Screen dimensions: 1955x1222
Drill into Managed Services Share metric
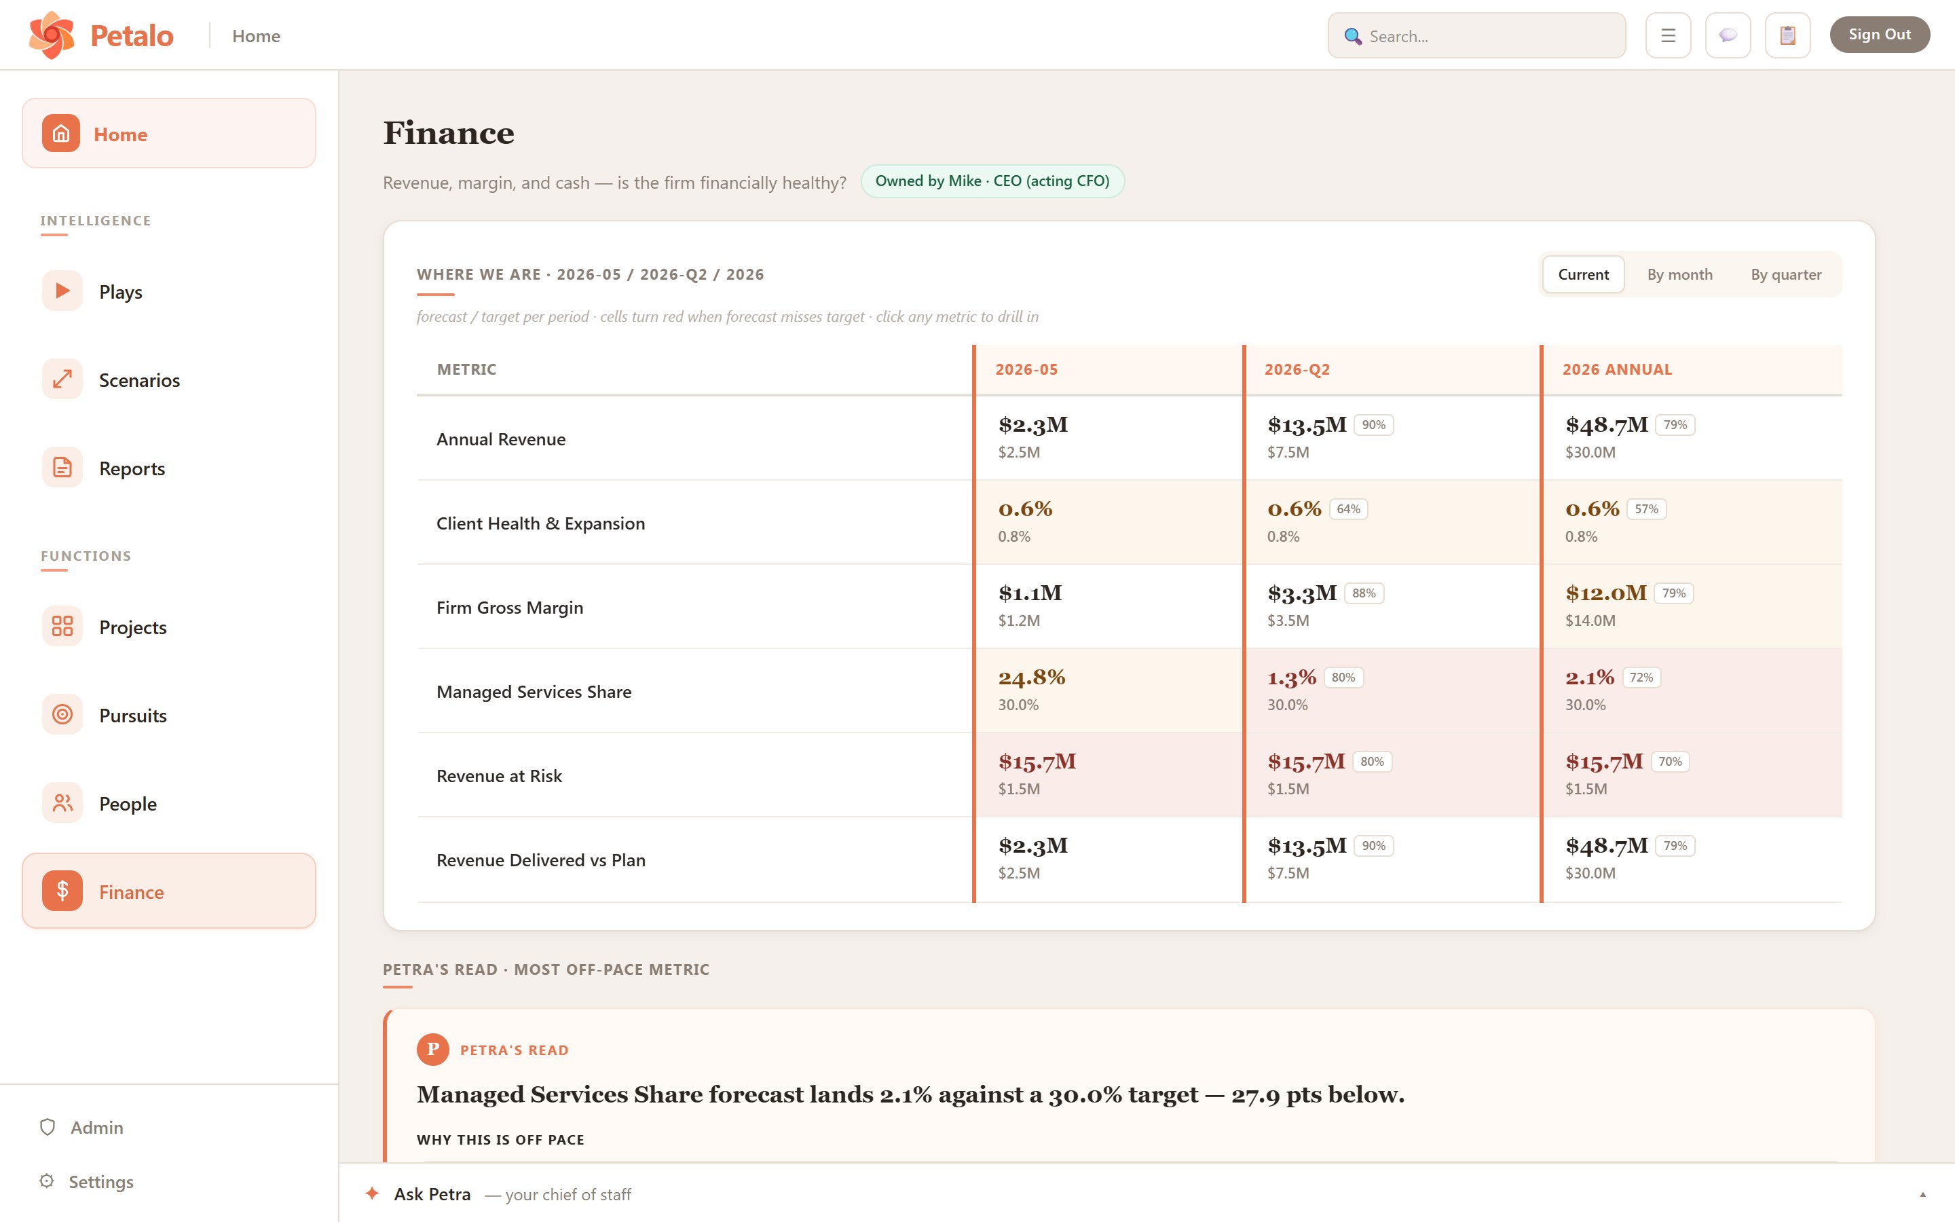534,691
